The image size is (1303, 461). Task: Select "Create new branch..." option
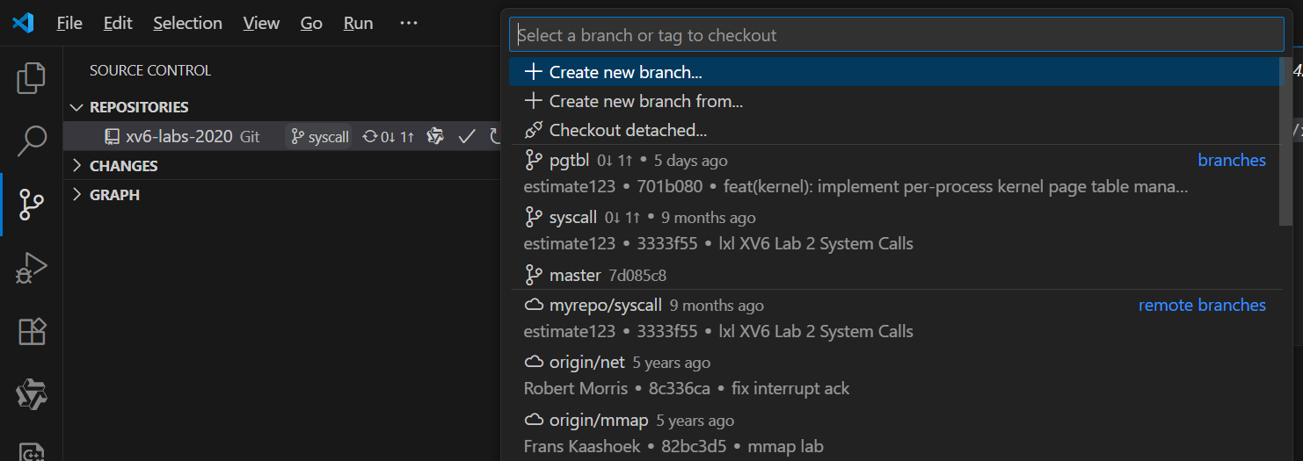625,72
